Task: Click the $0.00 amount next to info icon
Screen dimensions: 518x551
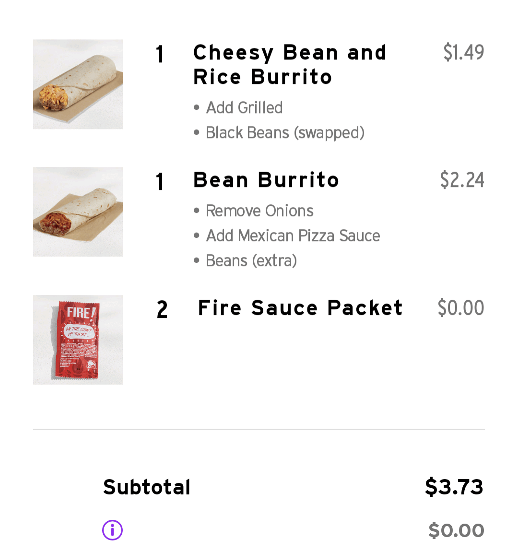Action: pos(456,530)
